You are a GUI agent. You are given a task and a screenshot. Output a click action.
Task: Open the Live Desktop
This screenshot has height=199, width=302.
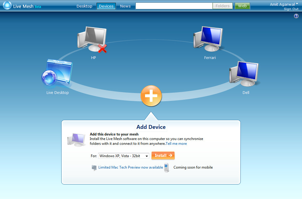(x=57, y=72)
